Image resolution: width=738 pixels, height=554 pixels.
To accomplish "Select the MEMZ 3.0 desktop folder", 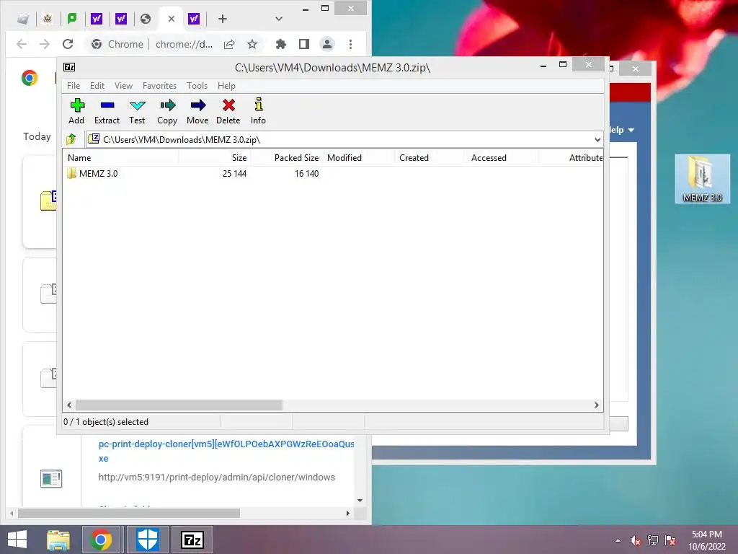I will 702,179.
